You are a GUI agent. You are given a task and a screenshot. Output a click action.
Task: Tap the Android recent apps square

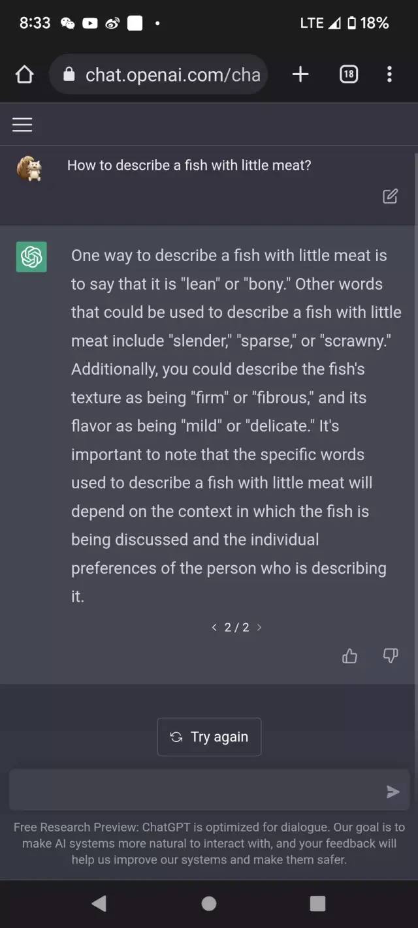[317, 903]
